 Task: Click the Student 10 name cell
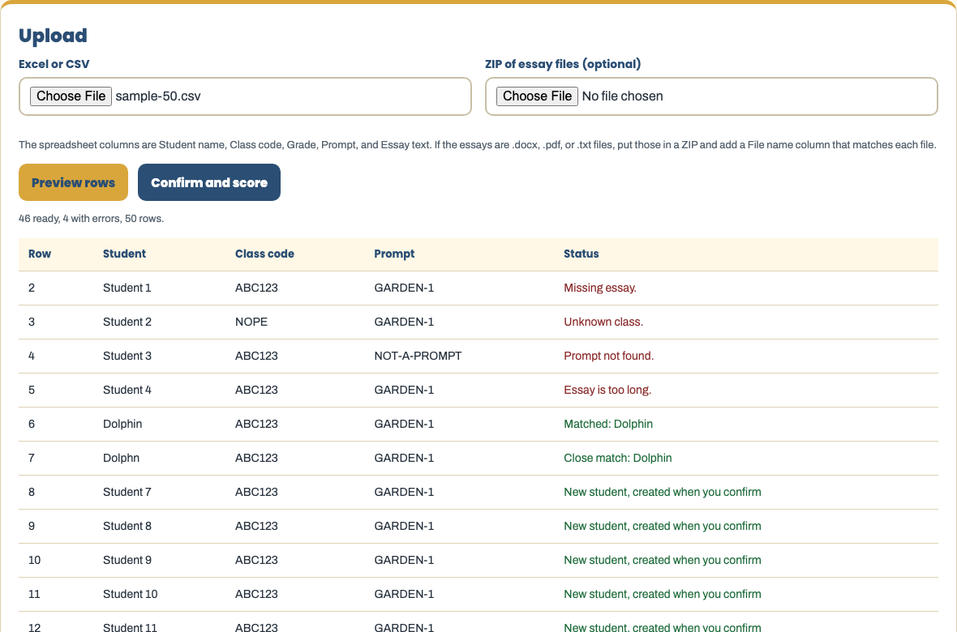[130, 595]
